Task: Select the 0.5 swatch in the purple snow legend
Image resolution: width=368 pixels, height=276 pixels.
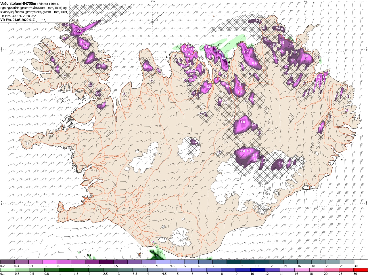Action: pyautogui.click(x=49, y=262)
